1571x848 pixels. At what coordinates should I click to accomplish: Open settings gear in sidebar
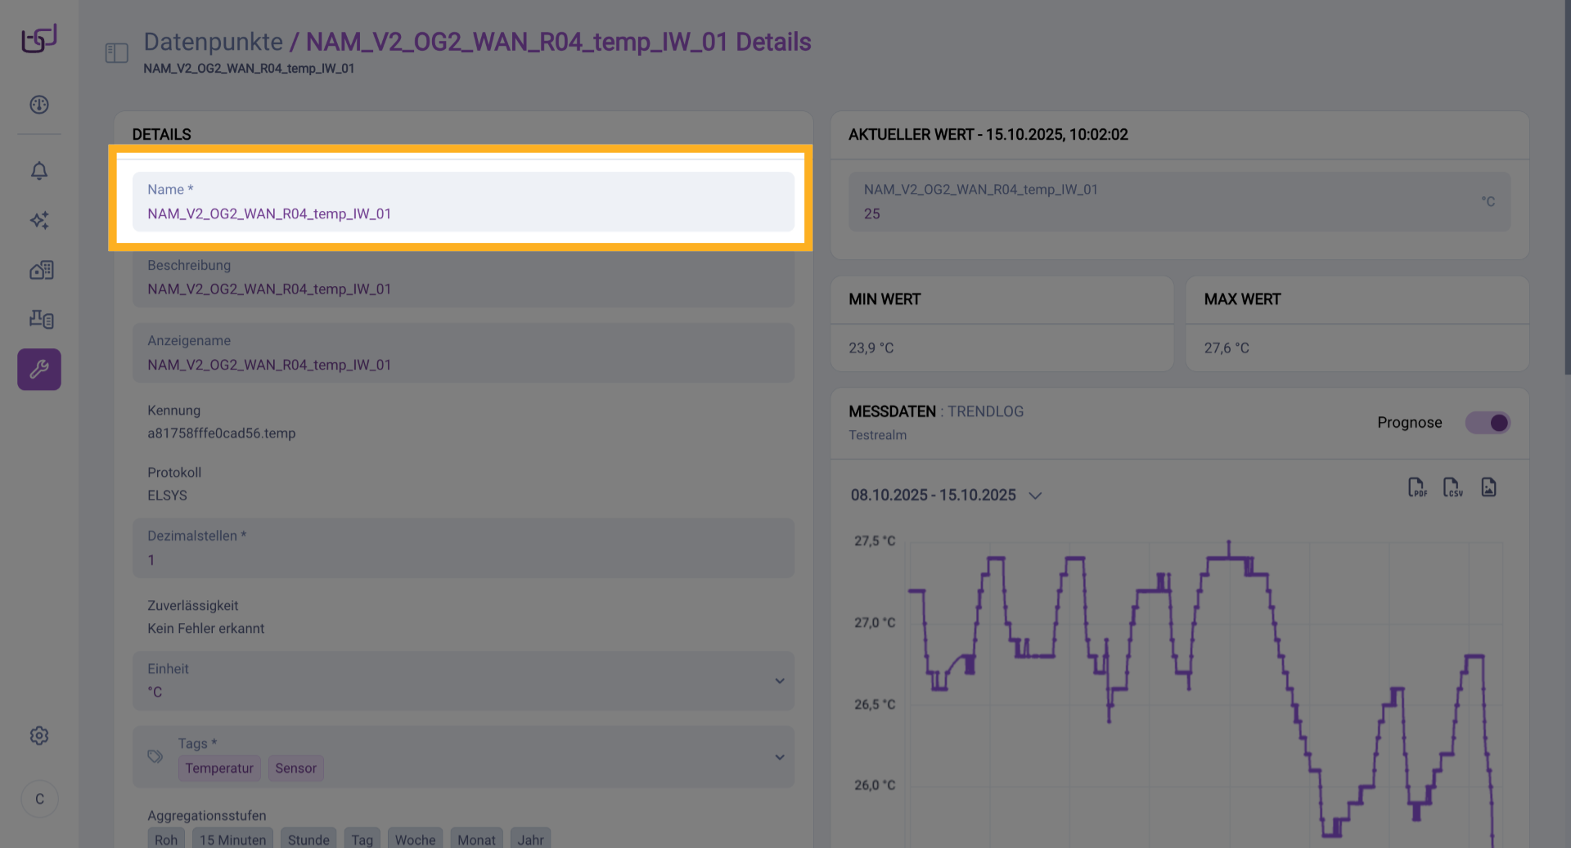[x=39, y=736]
